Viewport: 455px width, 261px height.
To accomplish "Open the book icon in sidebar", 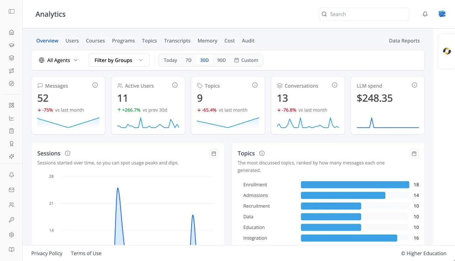I will 12,250.
